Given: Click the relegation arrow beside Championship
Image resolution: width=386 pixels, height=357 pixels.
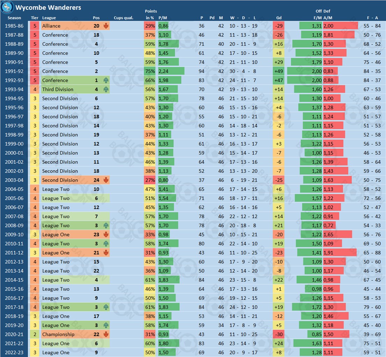Looking at the screenshot, I should 106,335.
